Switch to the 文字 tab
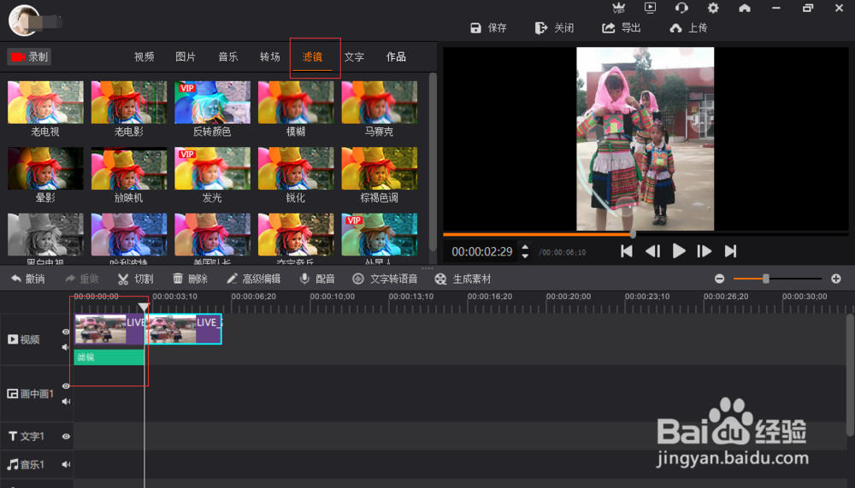Viewport: 855px width, 488px height. click(x=354, y=56)
